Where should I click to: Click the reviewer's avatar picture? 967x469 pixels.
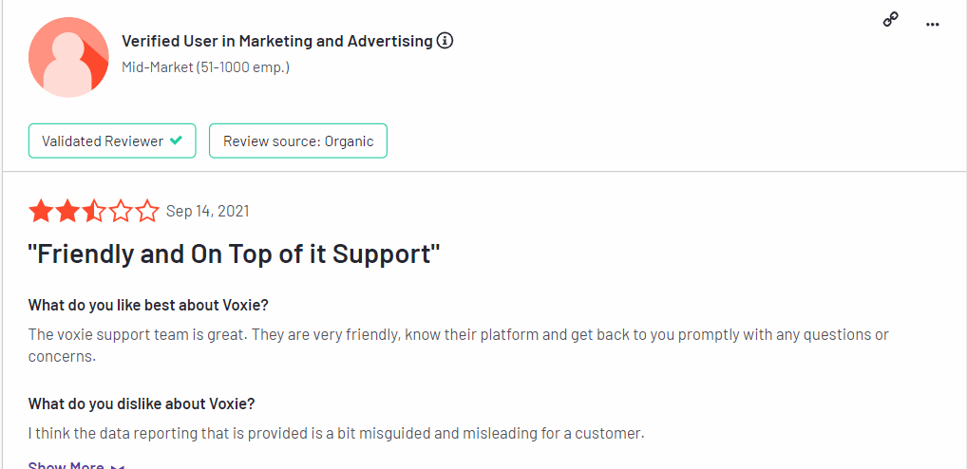(x=68, y=57)
